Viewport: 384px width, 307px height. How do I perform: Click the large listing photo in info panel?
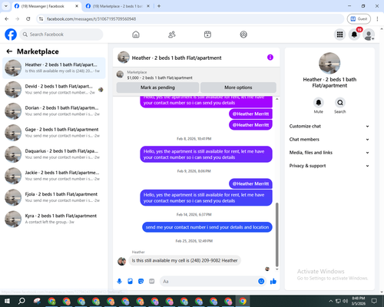click(x=329, y=63)
